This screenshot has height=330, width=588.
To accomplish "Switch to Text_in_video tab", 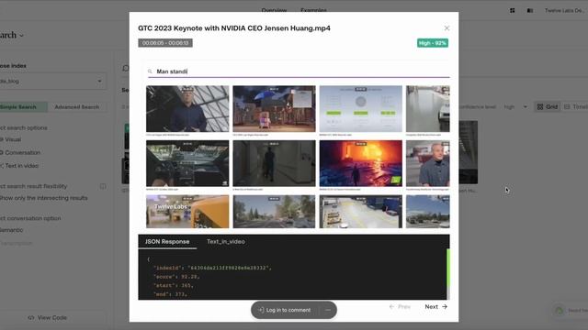I will tap(226, 242).
